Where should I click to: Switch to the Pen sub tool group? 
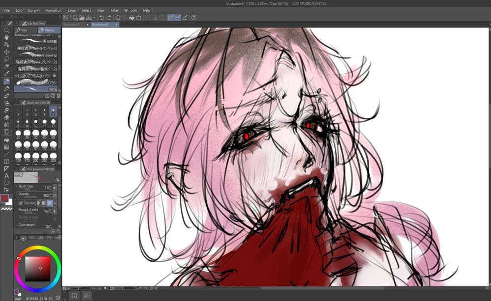pos(26,30)
